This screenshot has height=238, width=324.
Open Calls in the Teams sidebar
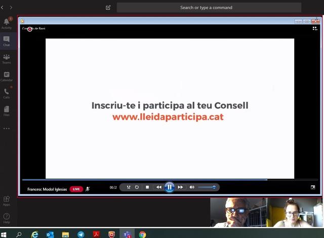point(7,93)
